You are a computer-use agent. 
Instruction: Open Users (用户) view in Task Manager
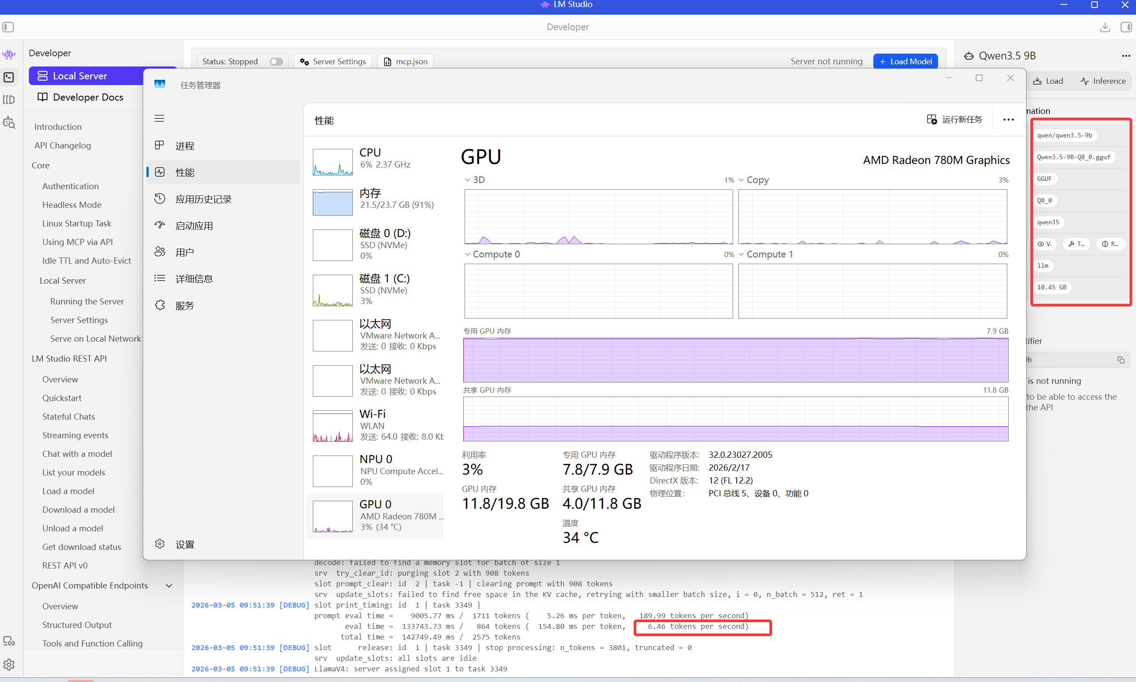coord(186,251)
